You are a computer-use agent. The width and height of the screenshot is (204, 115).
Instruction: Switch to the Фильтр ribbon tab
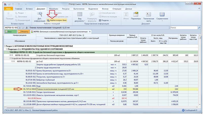click(x=105, y=9)
